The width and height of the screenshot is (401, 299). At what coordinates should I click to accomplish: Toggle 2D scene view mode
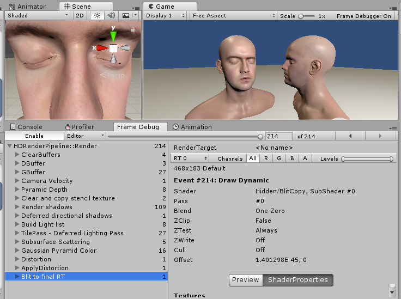(80, 16)
